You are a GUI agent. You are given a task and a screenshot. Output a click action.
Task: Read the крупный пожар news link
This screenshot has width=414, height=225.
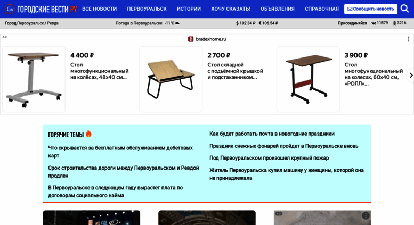(269, 158)
